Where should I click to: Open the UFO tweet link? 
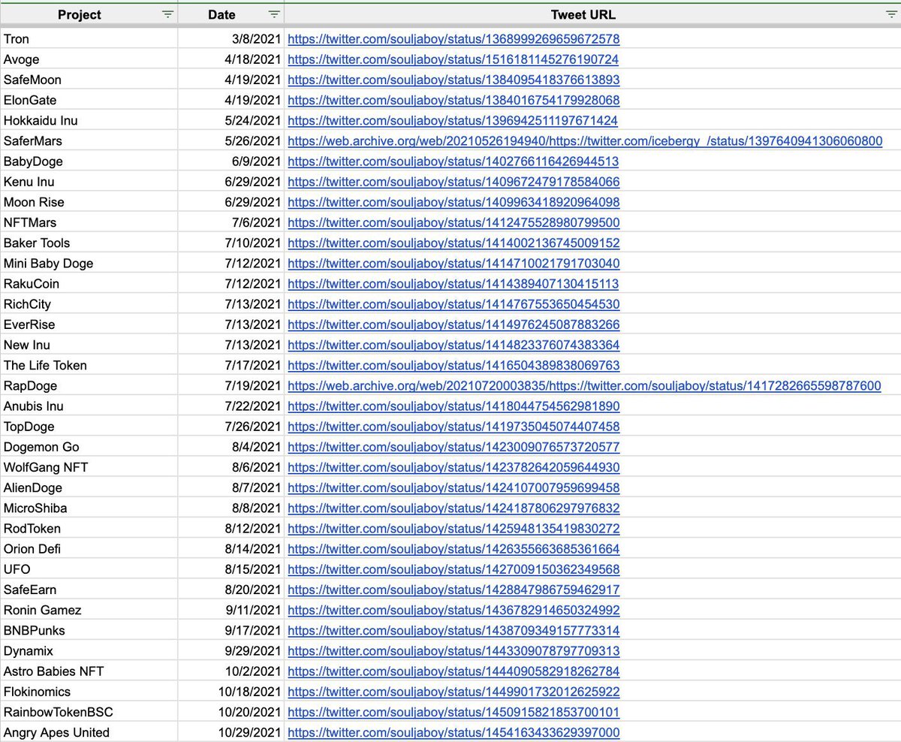click(454, 569)
